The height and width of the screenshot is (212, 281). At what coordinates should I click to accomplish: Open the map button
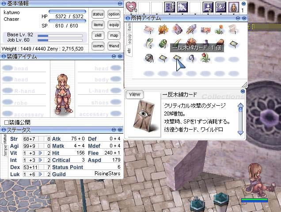pyautogui.click(x=114, y=35)
